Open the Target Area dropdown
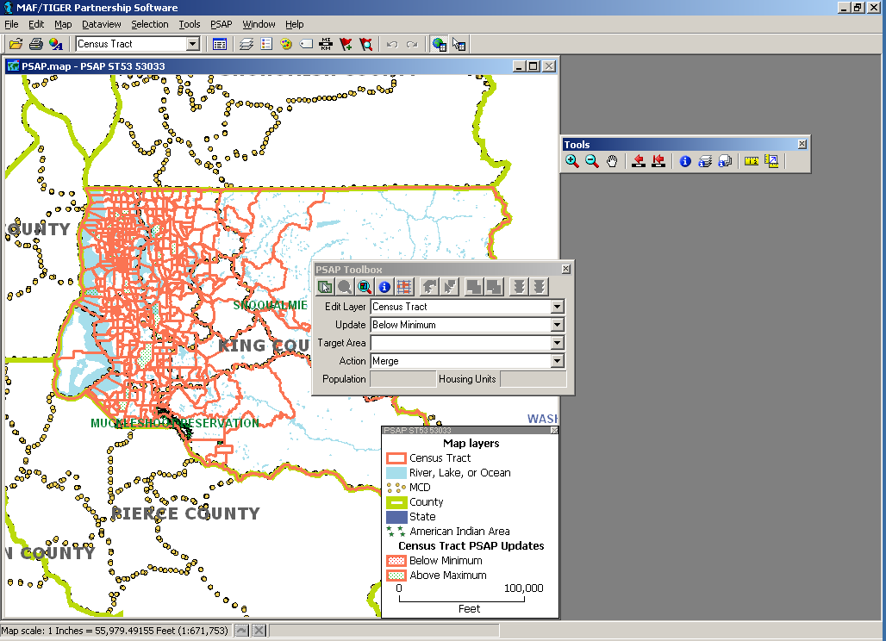This screenshot has width=886, height=641. 558,343
